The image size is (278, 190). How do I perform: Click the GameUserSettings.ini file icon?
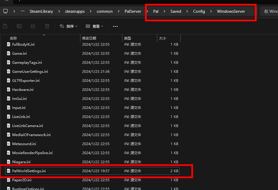(8, 71)
